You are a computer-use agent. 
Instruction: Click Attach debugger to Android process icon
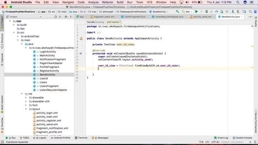(x=222, y=12)
